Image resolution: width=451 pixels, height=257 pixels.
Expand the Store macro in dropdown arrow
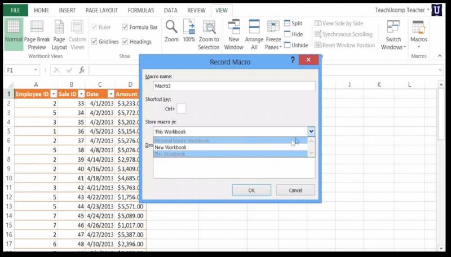(311, 132)
